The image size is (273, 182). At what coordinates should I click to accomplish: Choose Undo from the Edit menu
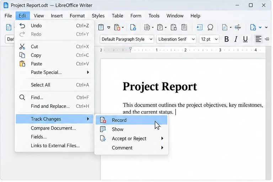coord(54,26)
